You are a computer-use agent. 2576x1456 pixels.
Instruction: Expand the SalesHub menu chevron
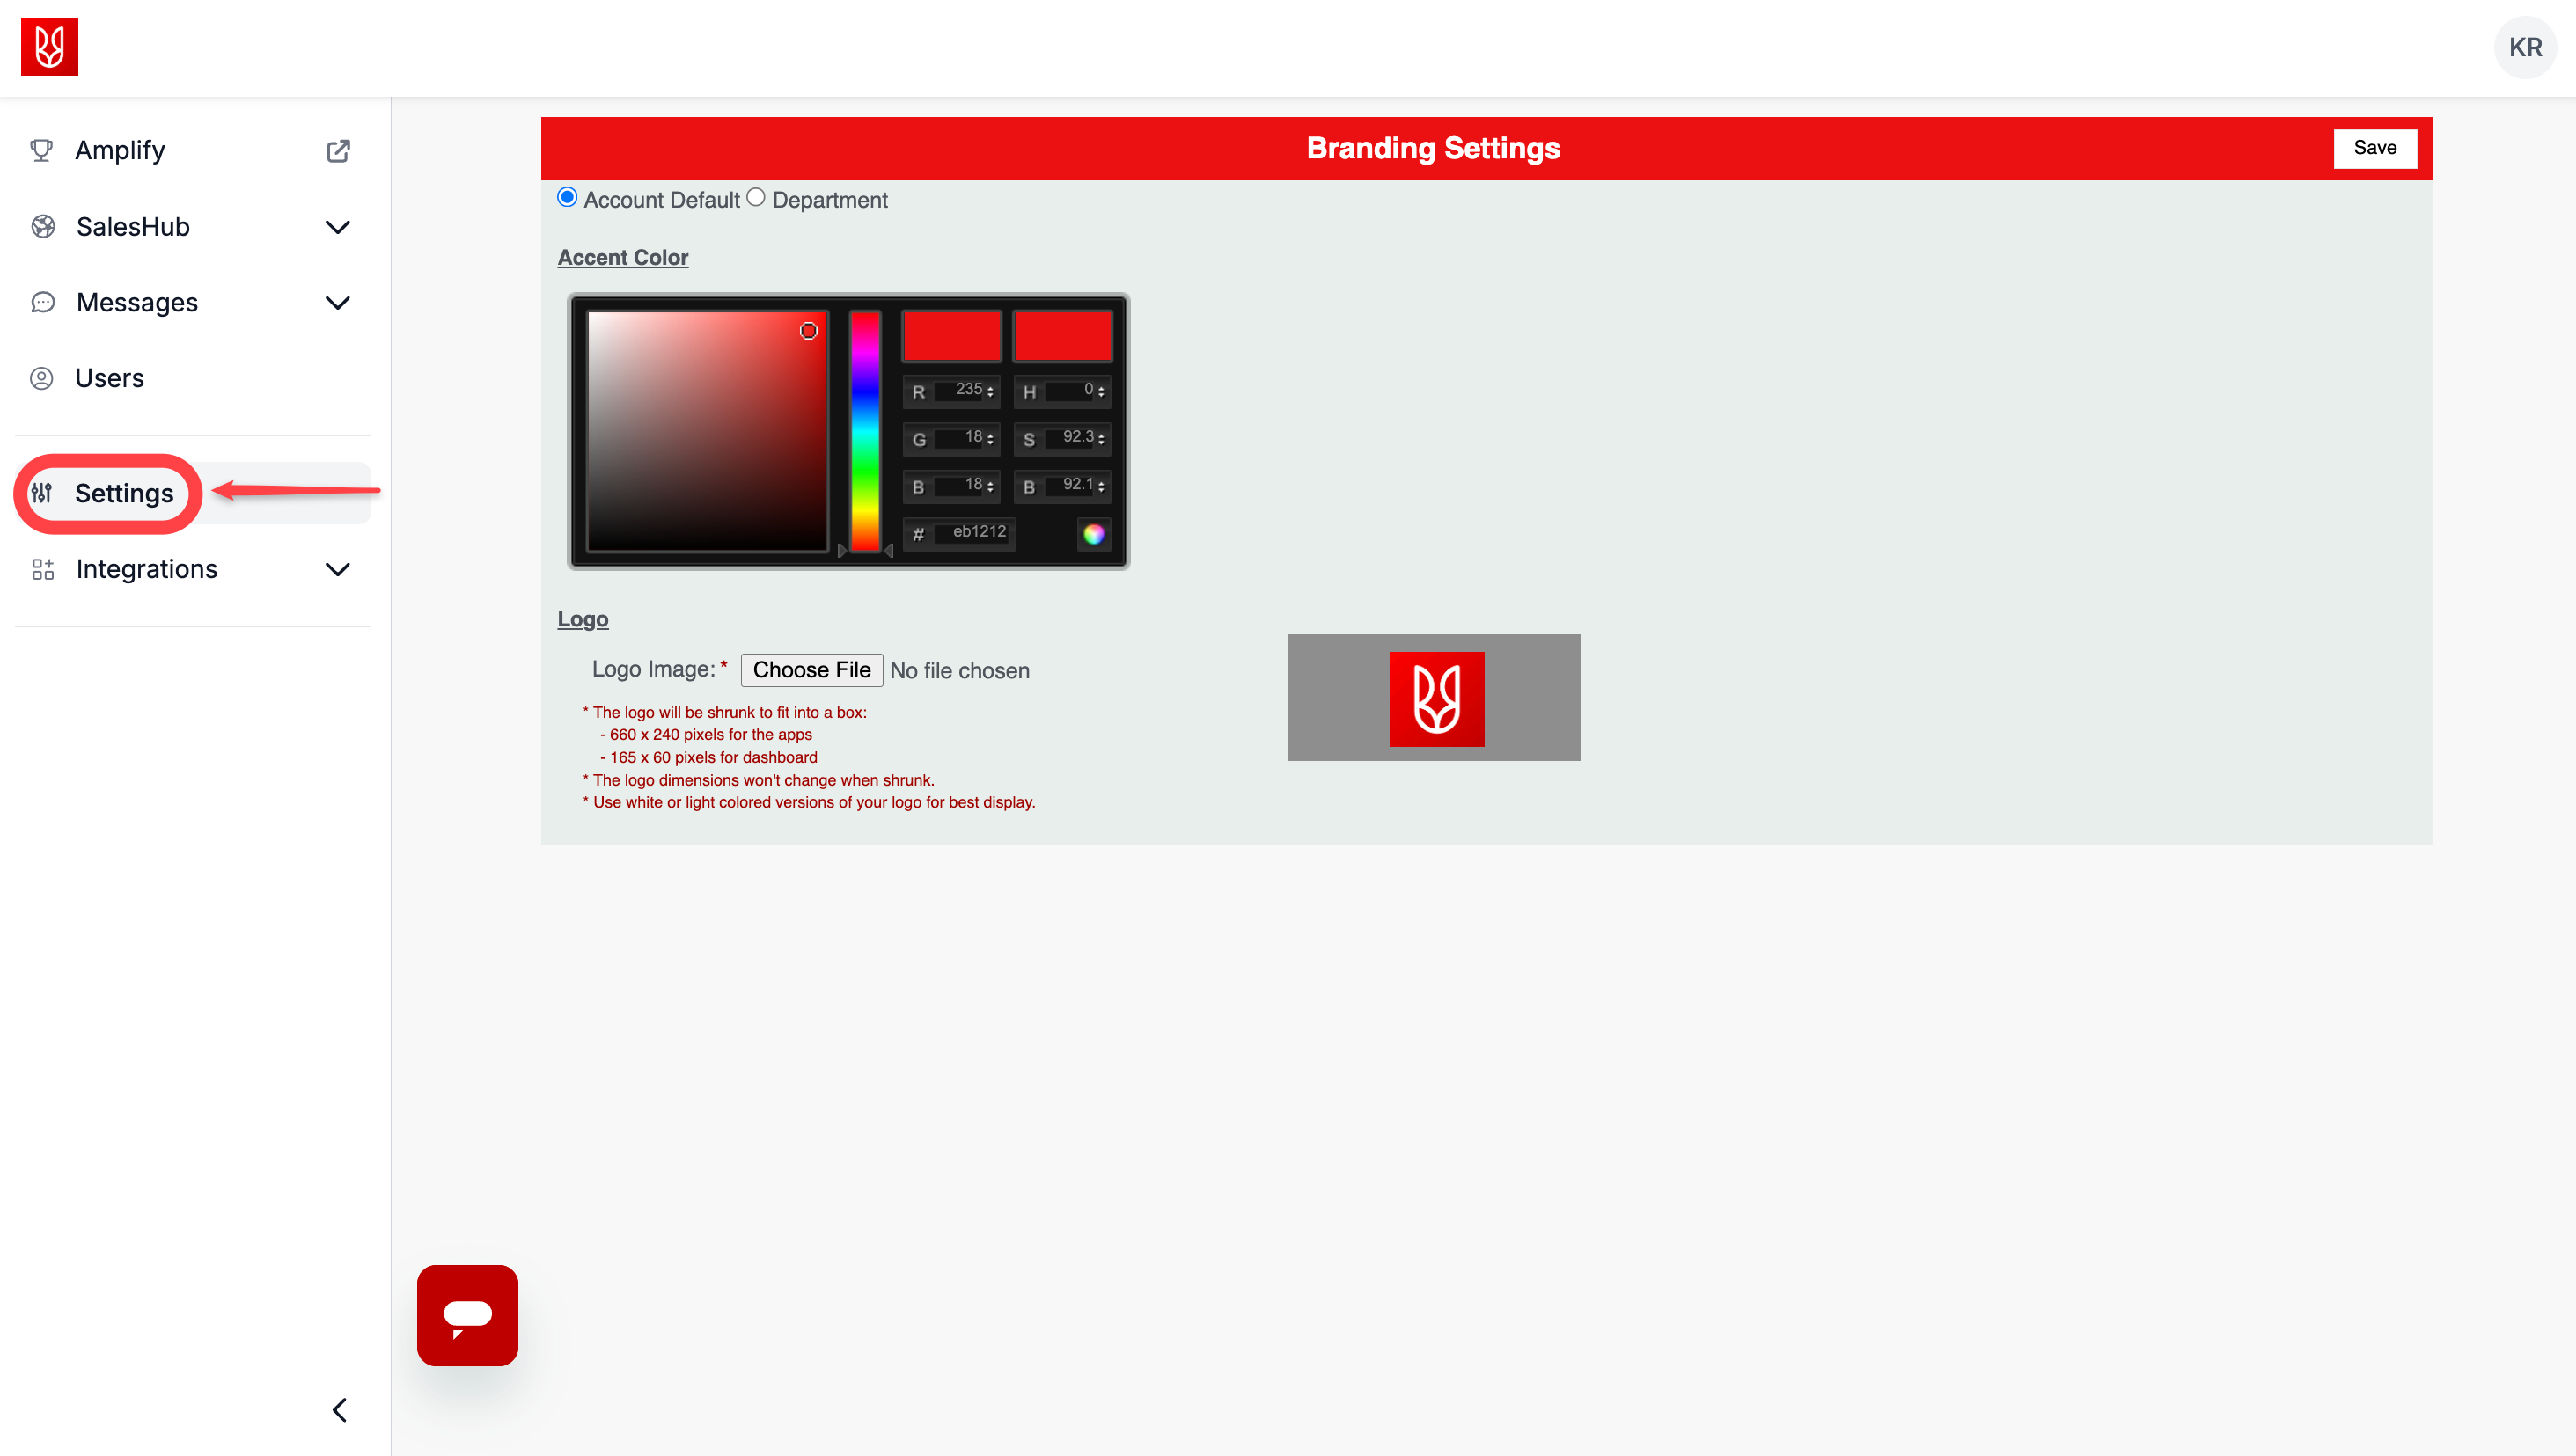click(338, 227)
